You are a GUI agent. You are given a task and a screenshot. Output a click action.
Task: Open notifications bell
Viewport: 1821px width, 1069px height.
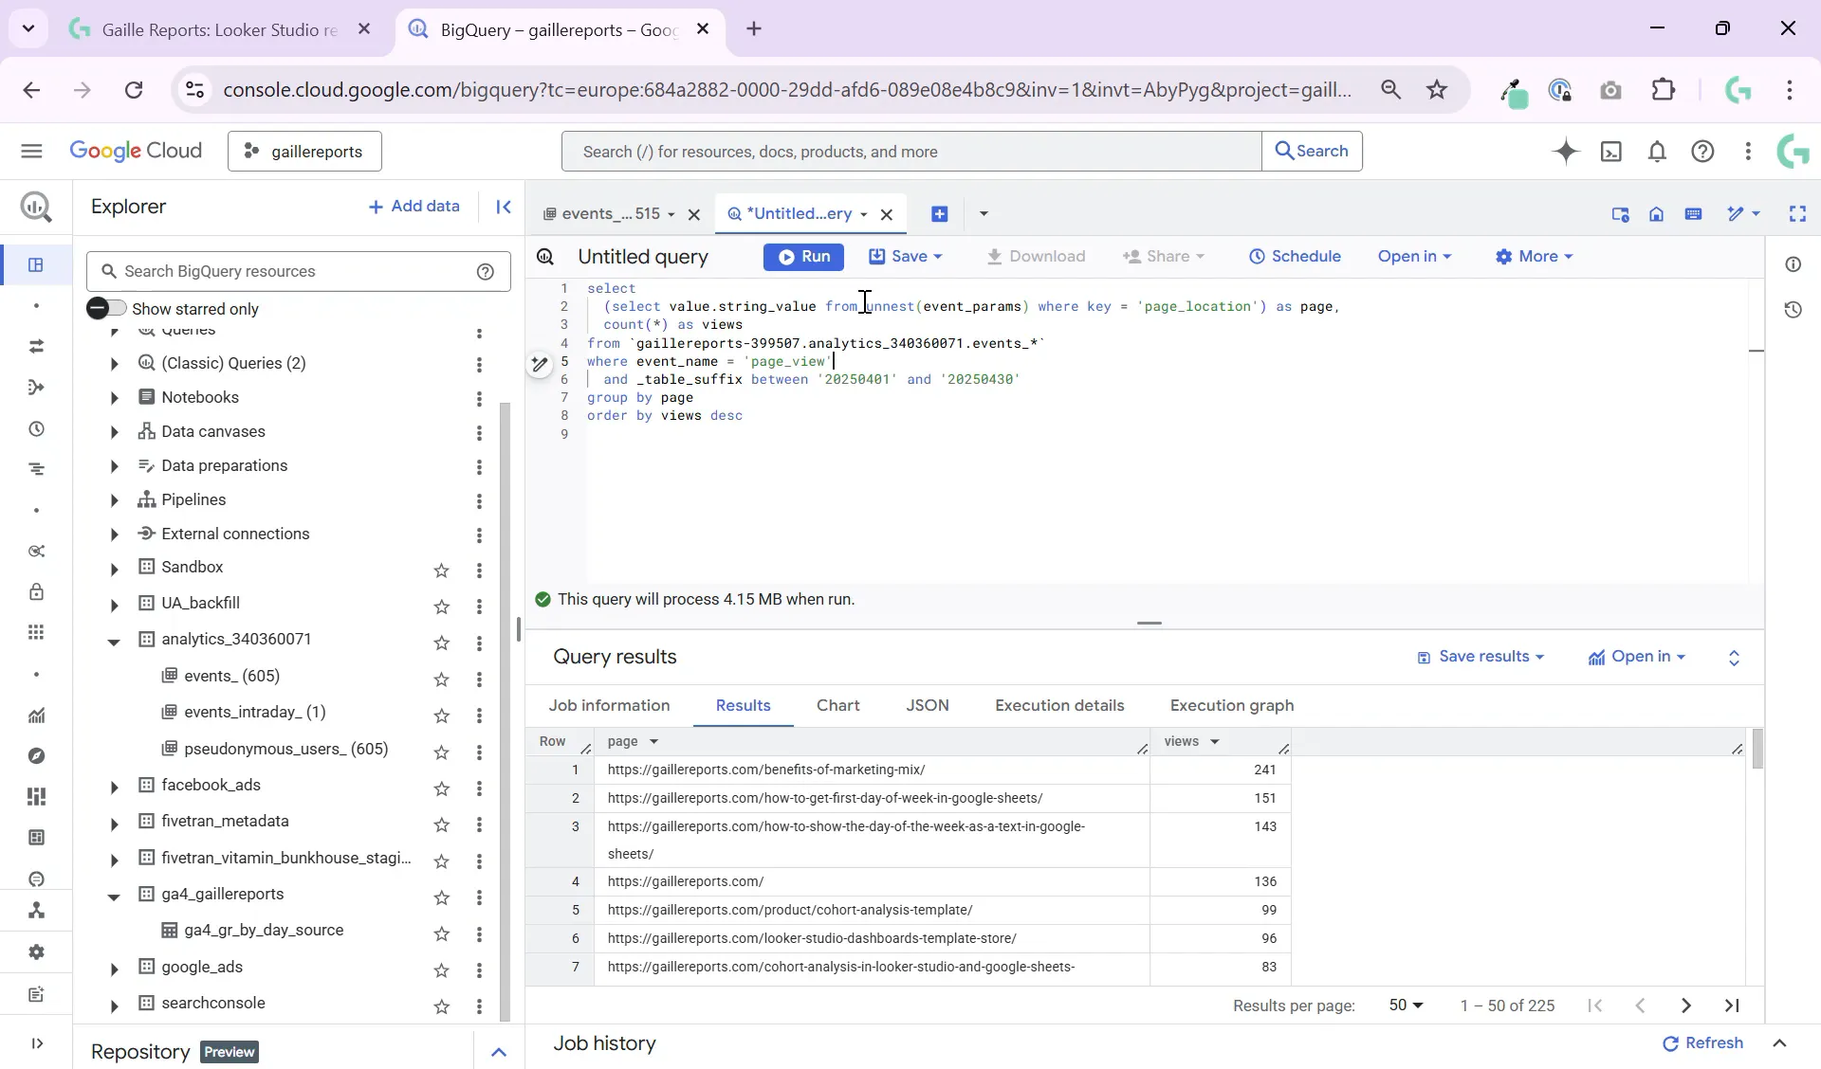1658,152
